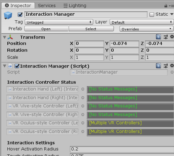Click the GameObject name field
Image resolution: width=174 pixels, height=156 pixels.
[86, 14]
